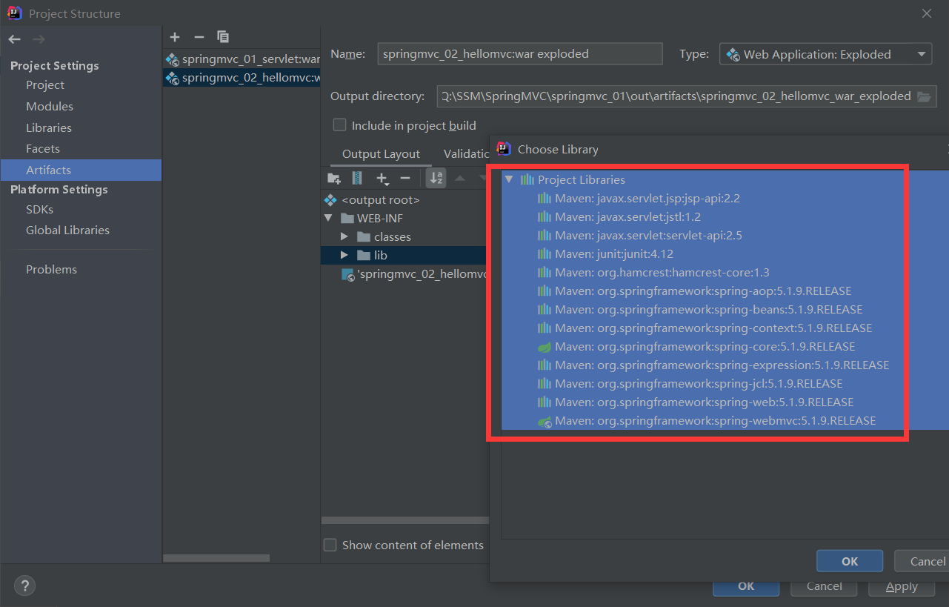Click the WEB-INF folder icon
Viewport: 949px width, 607px height.
tap(347, 218)
